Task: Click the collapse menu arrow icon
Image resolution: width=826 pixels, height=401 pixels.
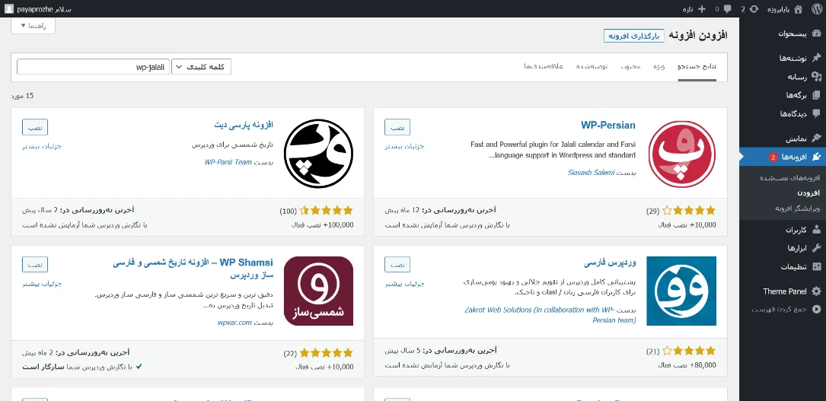Action: [816, 310]
